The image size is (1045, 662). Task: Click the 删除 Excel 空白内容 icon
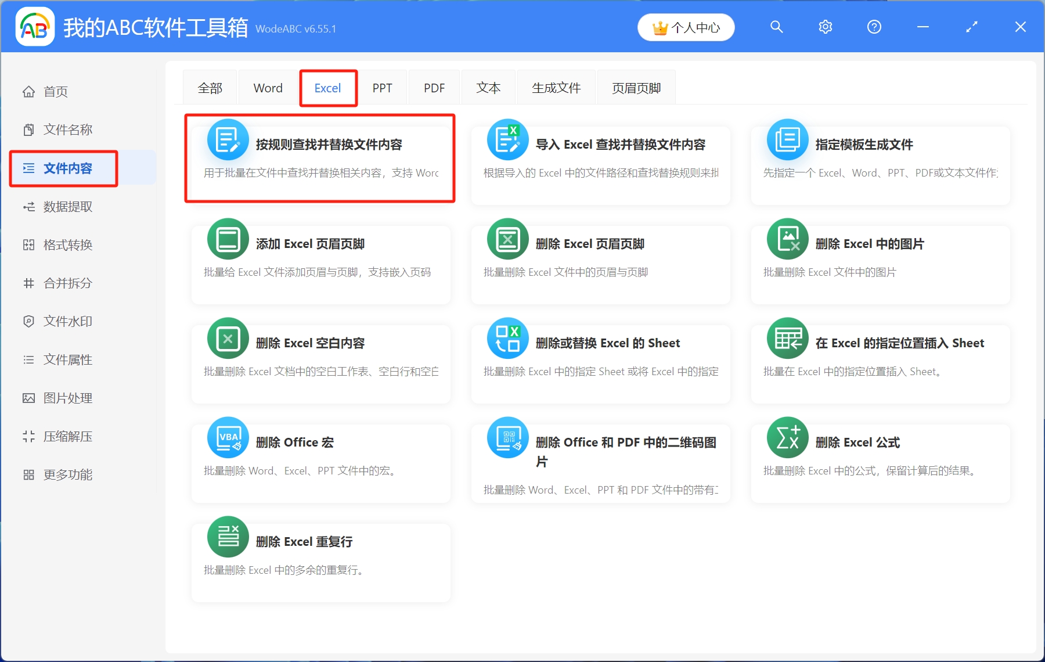click(x=228, y=338)
